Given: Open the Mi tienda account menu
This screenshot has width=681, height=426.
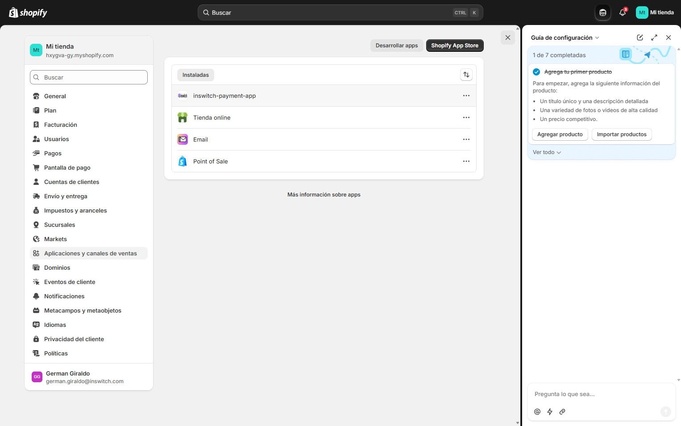Looking at the screenshot, I should pyautogui.click(x=655, y=13).
